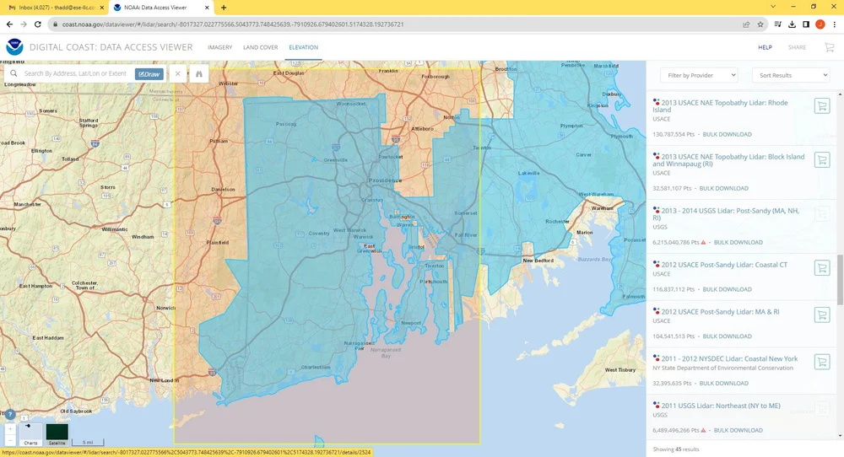Viewport: 844px width, 457px height.
Task: Clear the search with the X button
Action: (177, 73)
